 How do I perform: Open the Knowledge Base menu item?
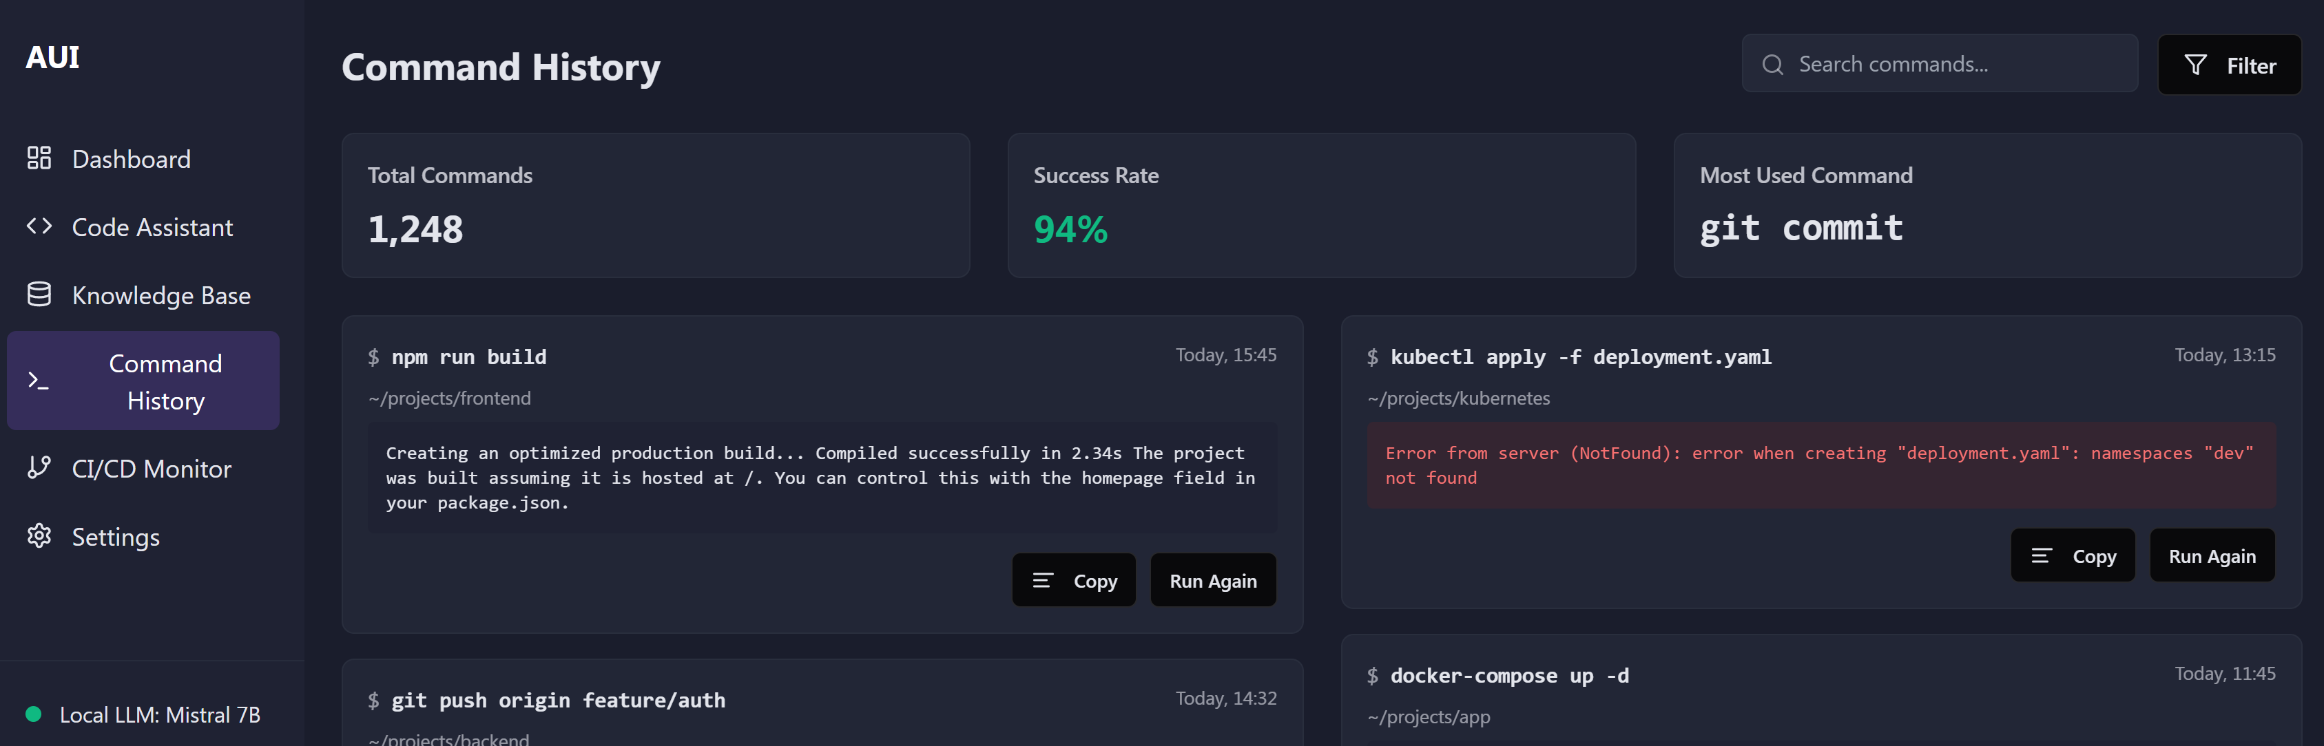[160, 295]
